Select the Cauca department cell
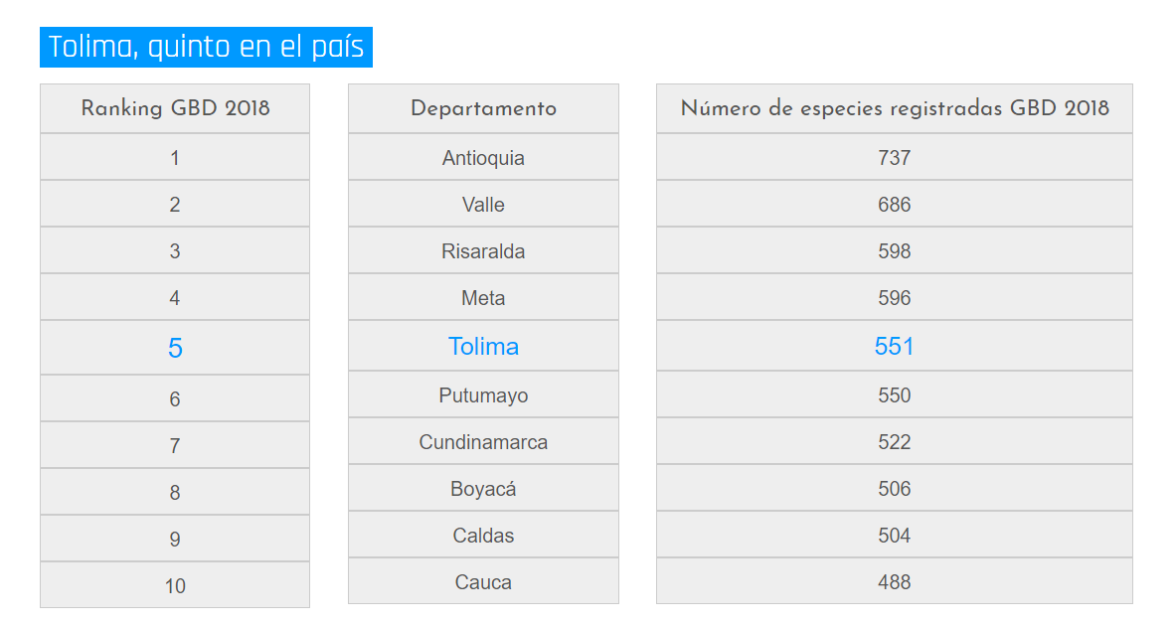 point(483,582)
